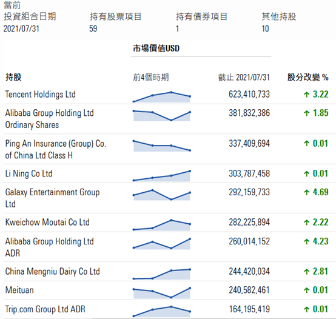This screenshot has height=319, width=336.
Task: Sort by 持股 column header
Action: click(x=13, y=77)
